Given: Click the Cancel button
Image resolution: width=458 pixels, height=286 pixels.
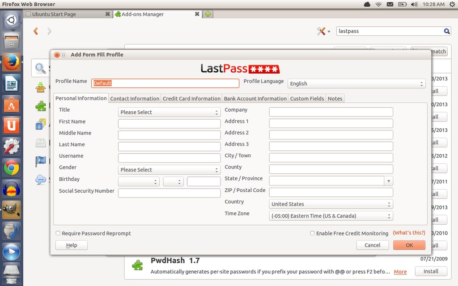Looking at the screenshot, I should coord(373,245).
